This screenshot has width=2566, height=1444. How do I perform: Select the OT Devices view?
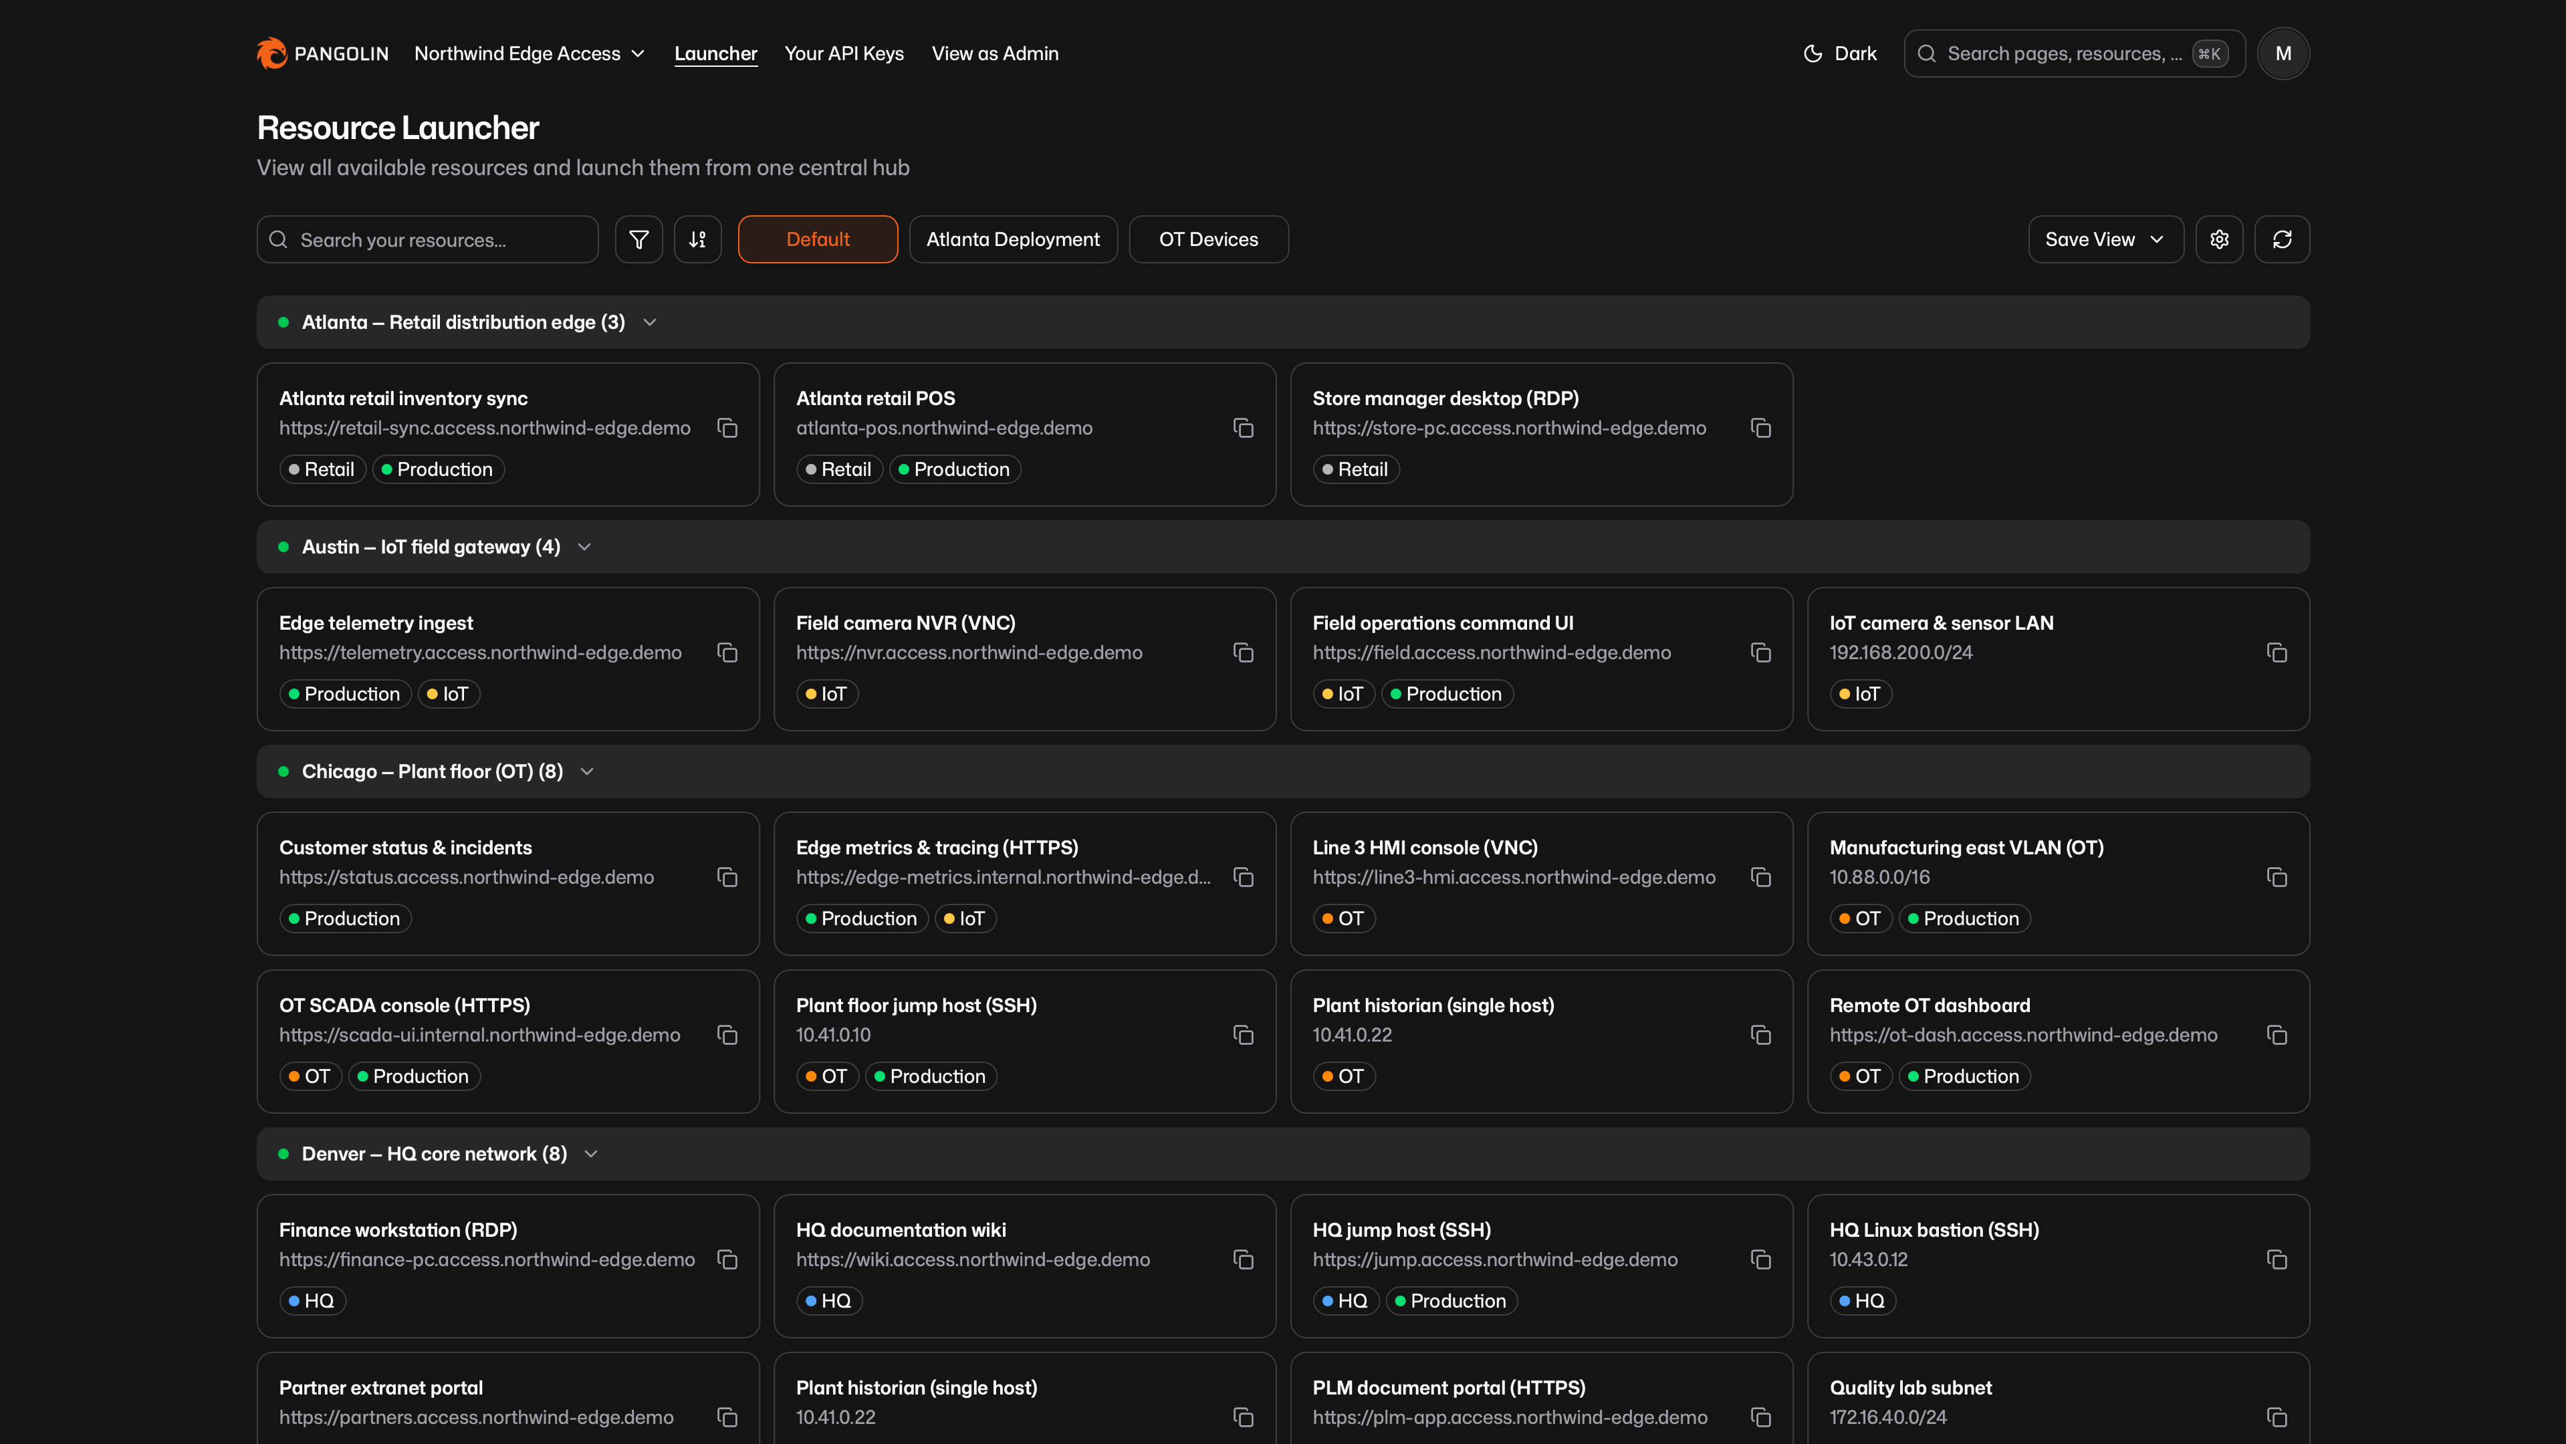[1208, 239]
